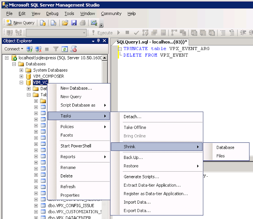
Task: Choose Database from the Shrink submenu
Action: pos(225,147)
